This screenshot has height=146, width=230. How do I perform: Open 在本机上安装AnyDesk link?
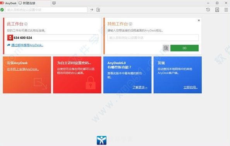tap(23, 69)
